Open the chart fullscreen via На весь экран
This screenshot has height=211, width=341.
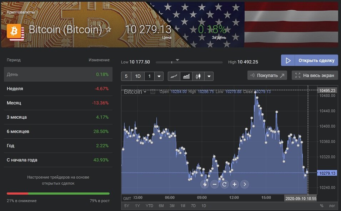315,75
